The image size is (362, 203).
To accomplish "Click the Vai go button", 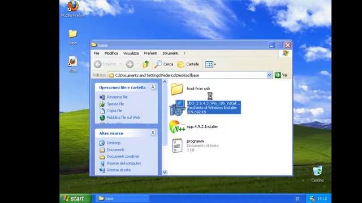I will pyautogui.click(x=281, y=75).
